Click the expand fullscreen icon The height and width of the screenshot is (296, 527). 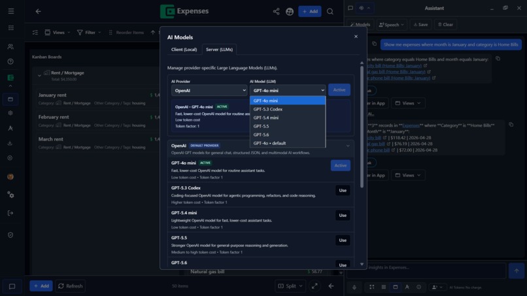pyautogui.click(x=314, y=286)
